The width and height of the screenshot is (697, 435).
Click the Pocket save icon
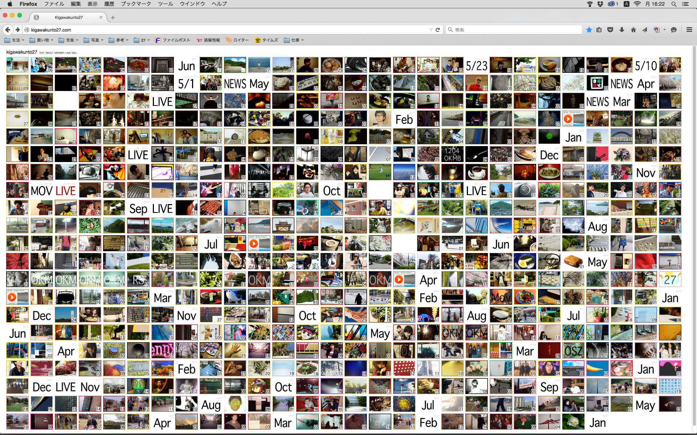610,30
